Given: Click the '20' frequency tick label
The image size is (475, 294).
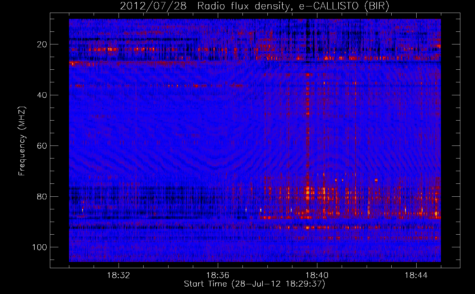Looking at the screenshot, I should tap(42, 44).
